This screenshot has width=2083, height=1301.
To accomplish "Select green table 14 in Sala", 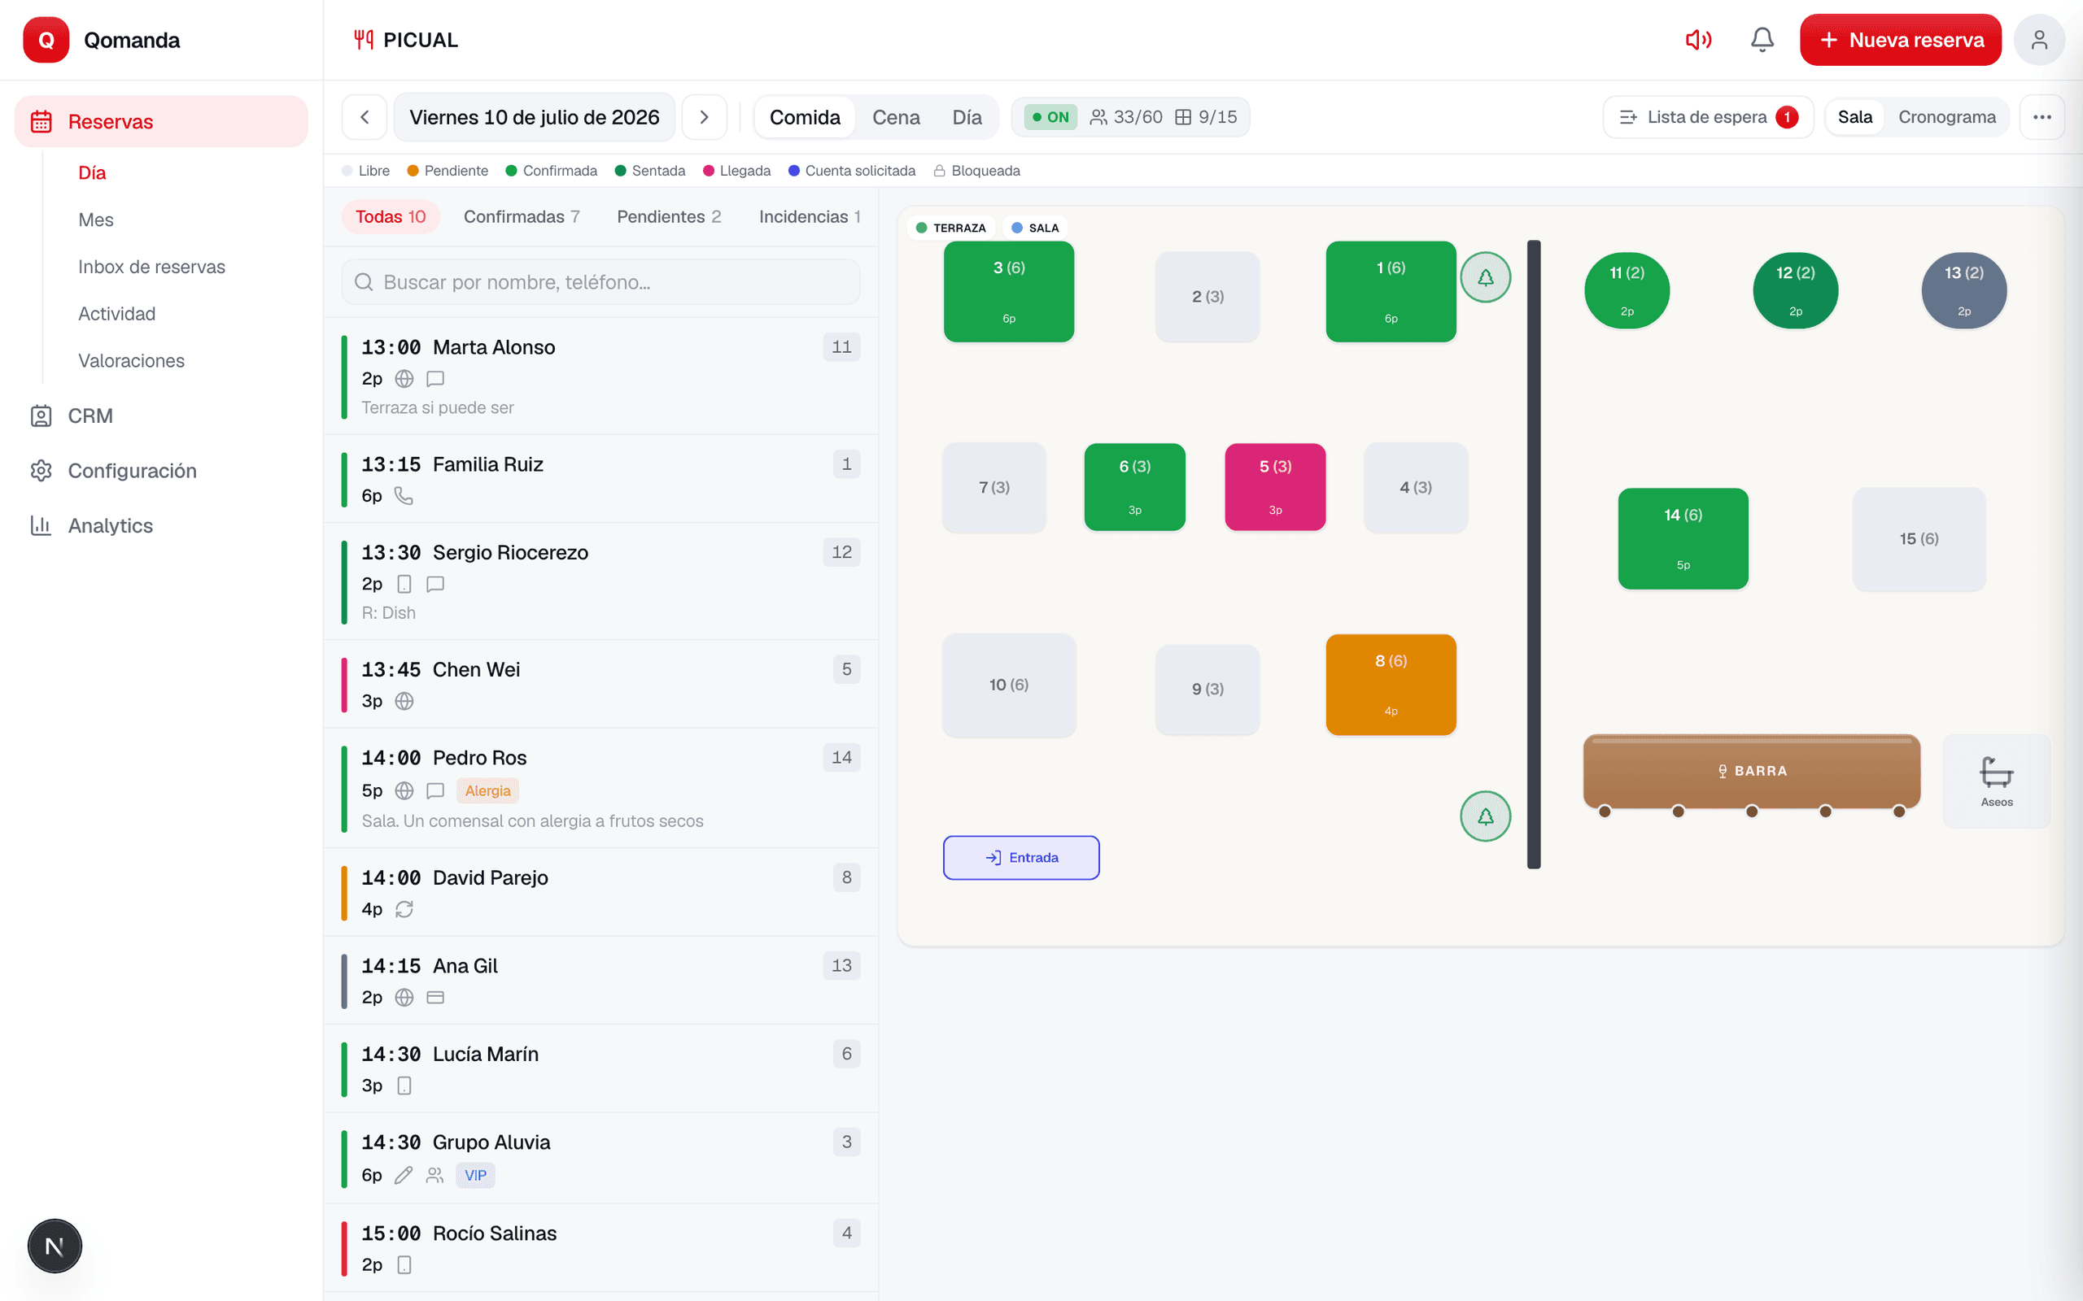I will [1683, 538].
